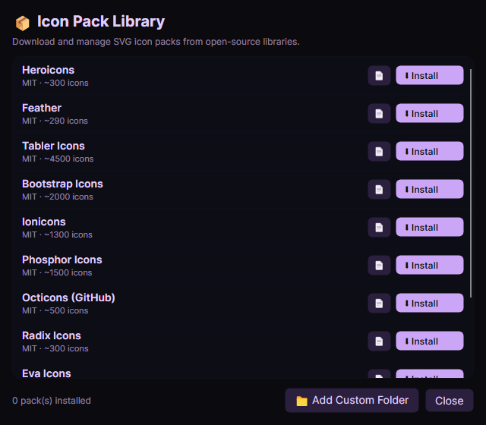Install the Feather pack

pos(430,113)
